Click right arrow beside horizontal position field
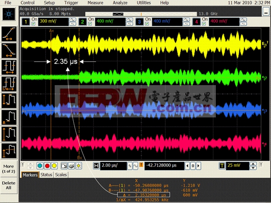271x203 pixels. click(x=199, y=166)
